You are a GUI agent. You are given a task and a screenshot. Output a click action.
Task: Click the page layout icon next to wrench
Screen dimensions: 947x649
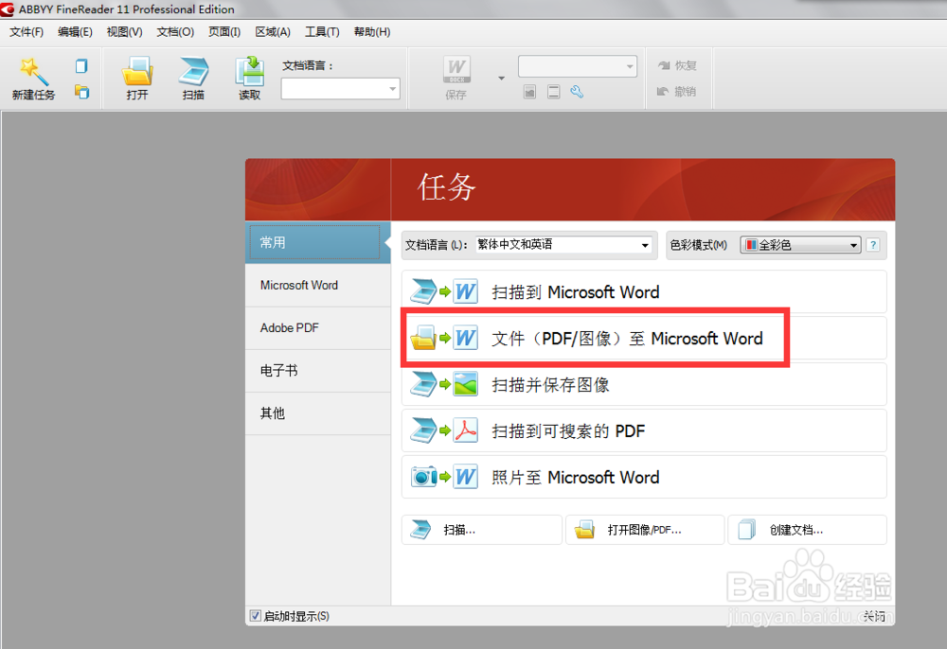click(553, 92)
